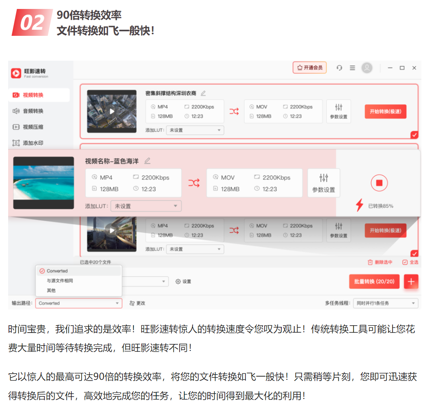Switch to the 音频转换 sidebar tab

pos(28,111)
